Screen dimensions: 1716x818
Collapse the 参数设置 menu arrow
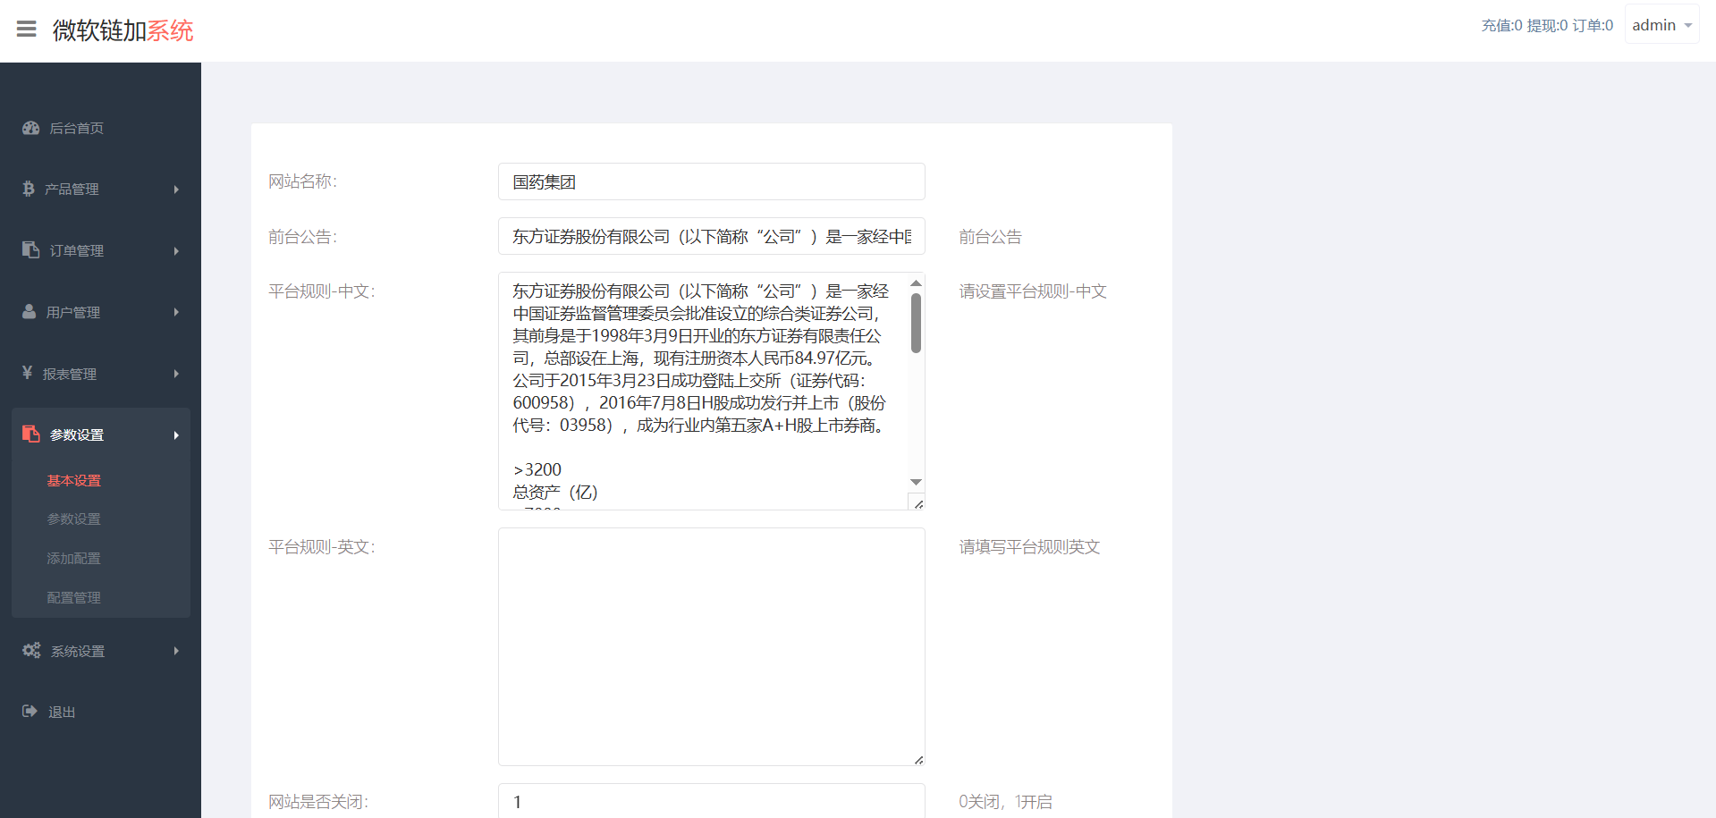176,435
